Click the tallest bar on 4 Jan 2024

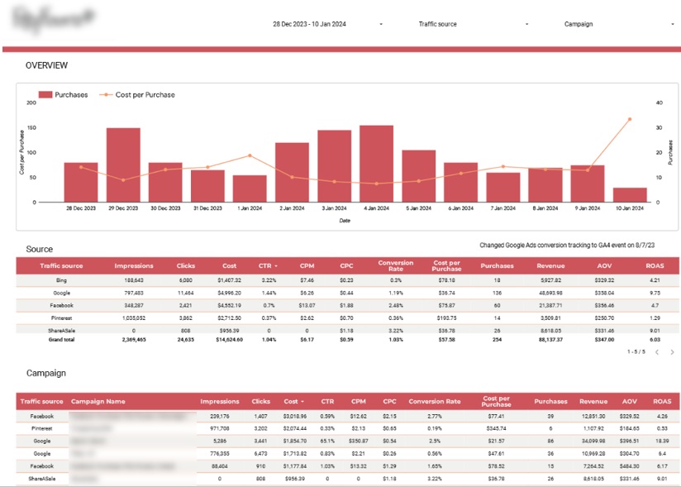(x=375, y=161)
